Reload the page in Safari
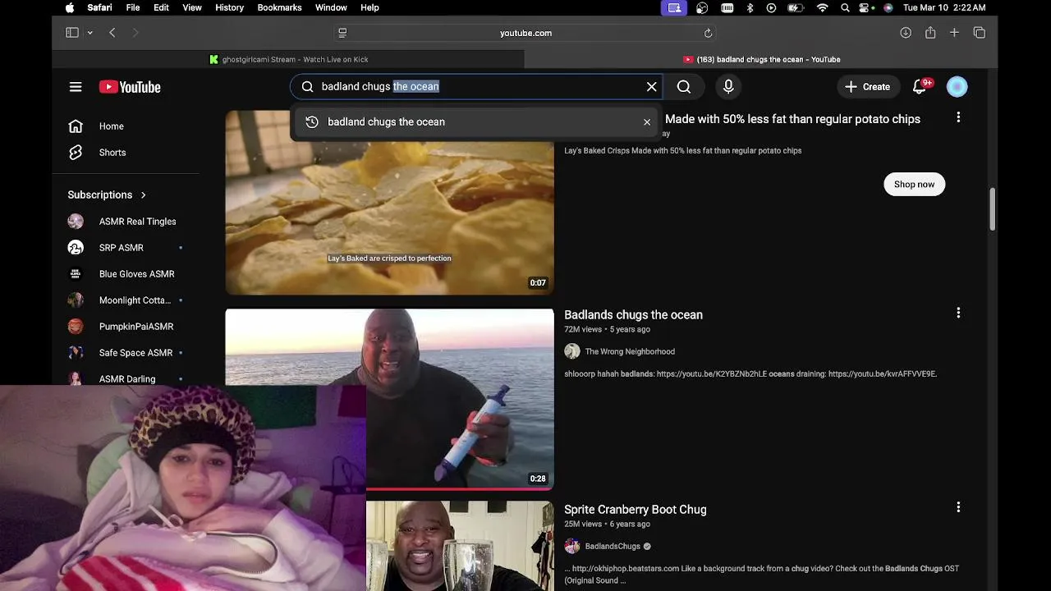This screenshot has width=1051, height=591. (708, 33)
